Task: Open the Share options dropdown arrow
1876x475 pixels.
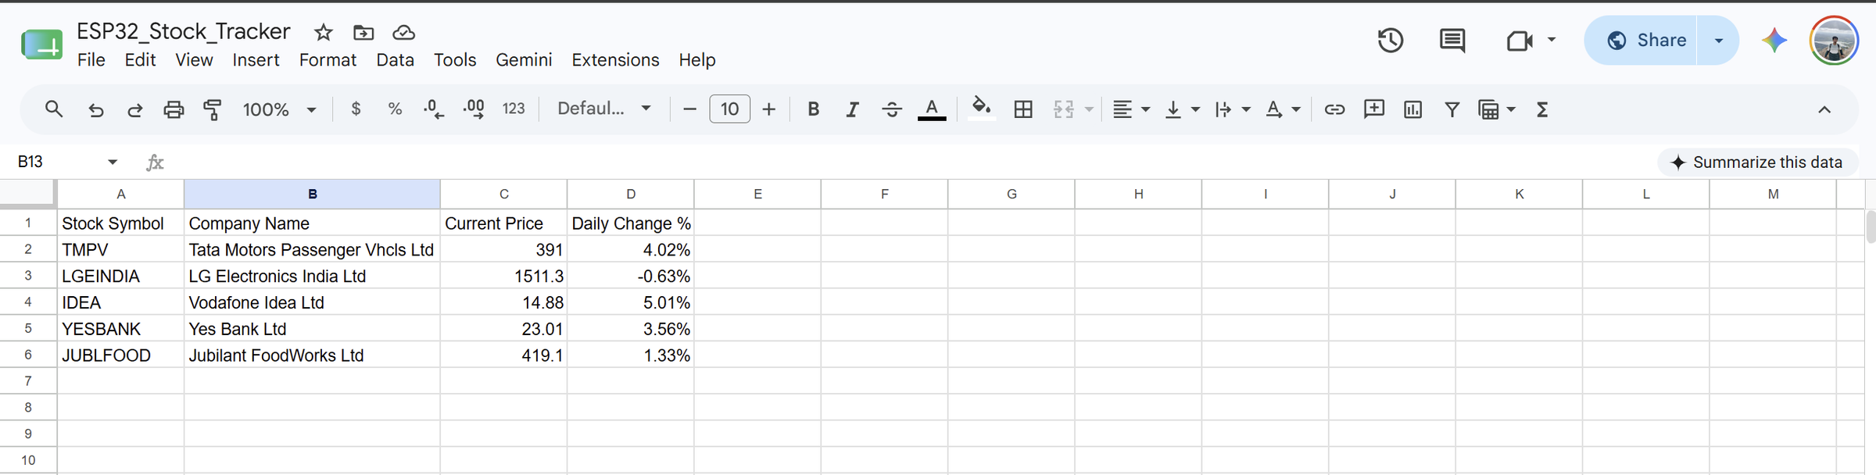Action: [1719, 41]
